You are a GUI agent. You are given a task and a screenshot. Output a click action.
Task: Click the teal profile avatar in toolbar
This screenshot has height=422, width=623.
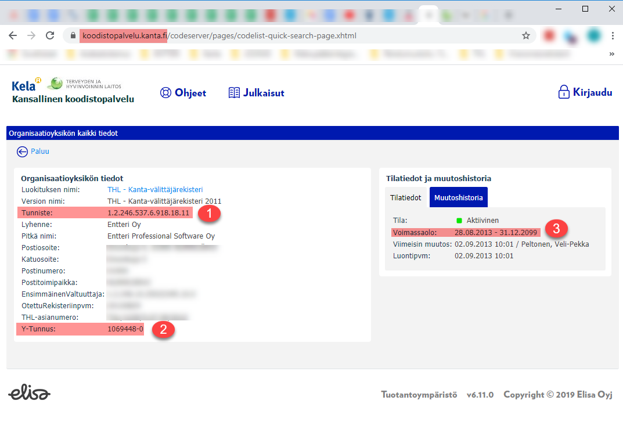tap(594, 36)
